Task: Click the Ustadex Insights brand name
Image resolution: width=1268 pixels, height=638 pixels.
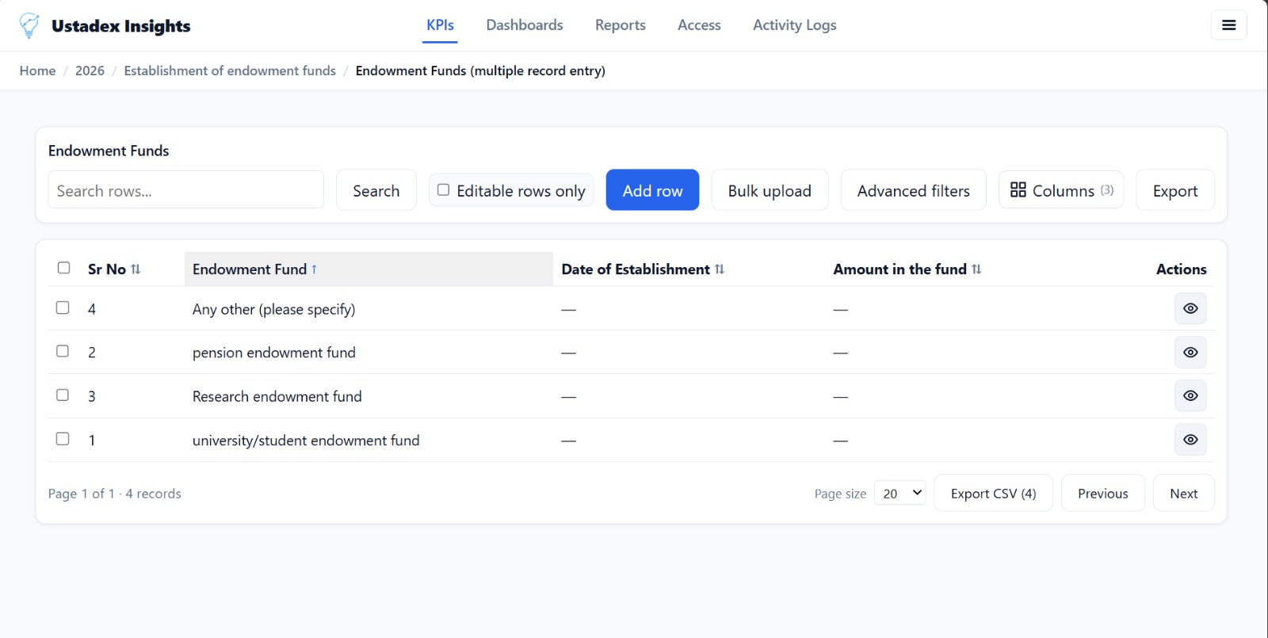Action: click(x=120, y=25)
